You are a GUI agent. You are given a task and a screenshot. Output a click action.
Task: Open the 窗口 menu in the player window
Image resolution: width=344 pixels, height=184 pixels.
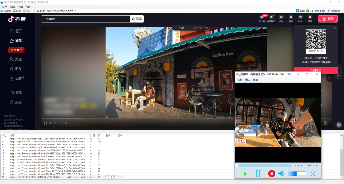[x=248, y=80]
